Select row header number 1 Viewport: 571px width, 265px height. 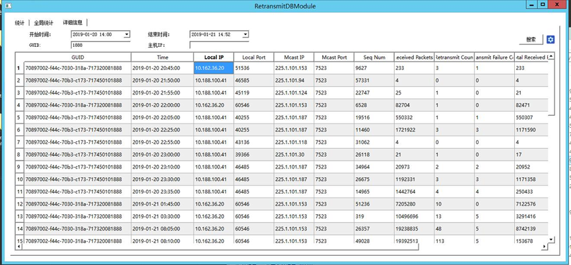20,68
